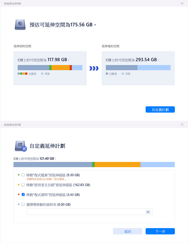Click 可用 legend in 延伸後的空間 panel
The height and width of the screenshot is (244, 188).
[126, 74]
